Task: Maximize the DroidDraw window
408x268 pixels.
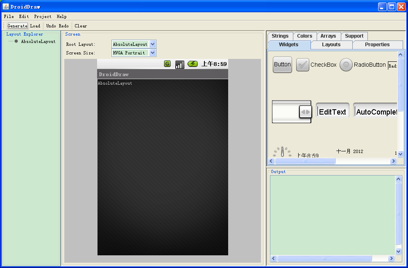Action: click(392, 7)
